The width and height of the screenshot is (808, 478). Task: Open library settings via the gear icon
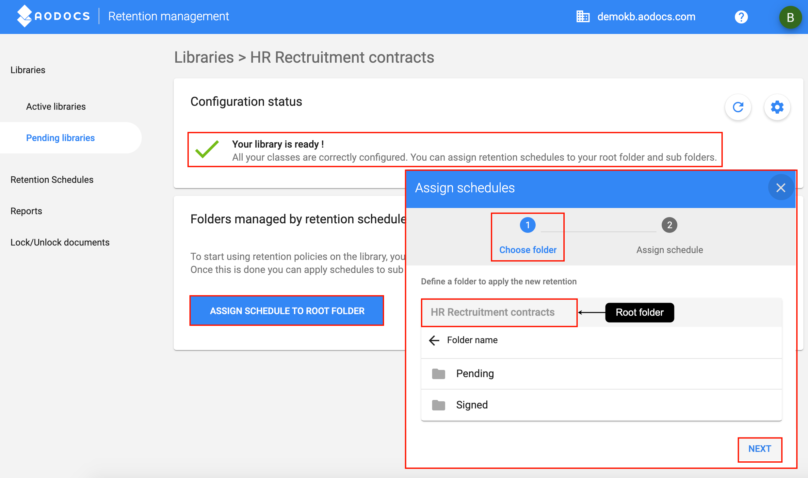[x=777, y=107]
